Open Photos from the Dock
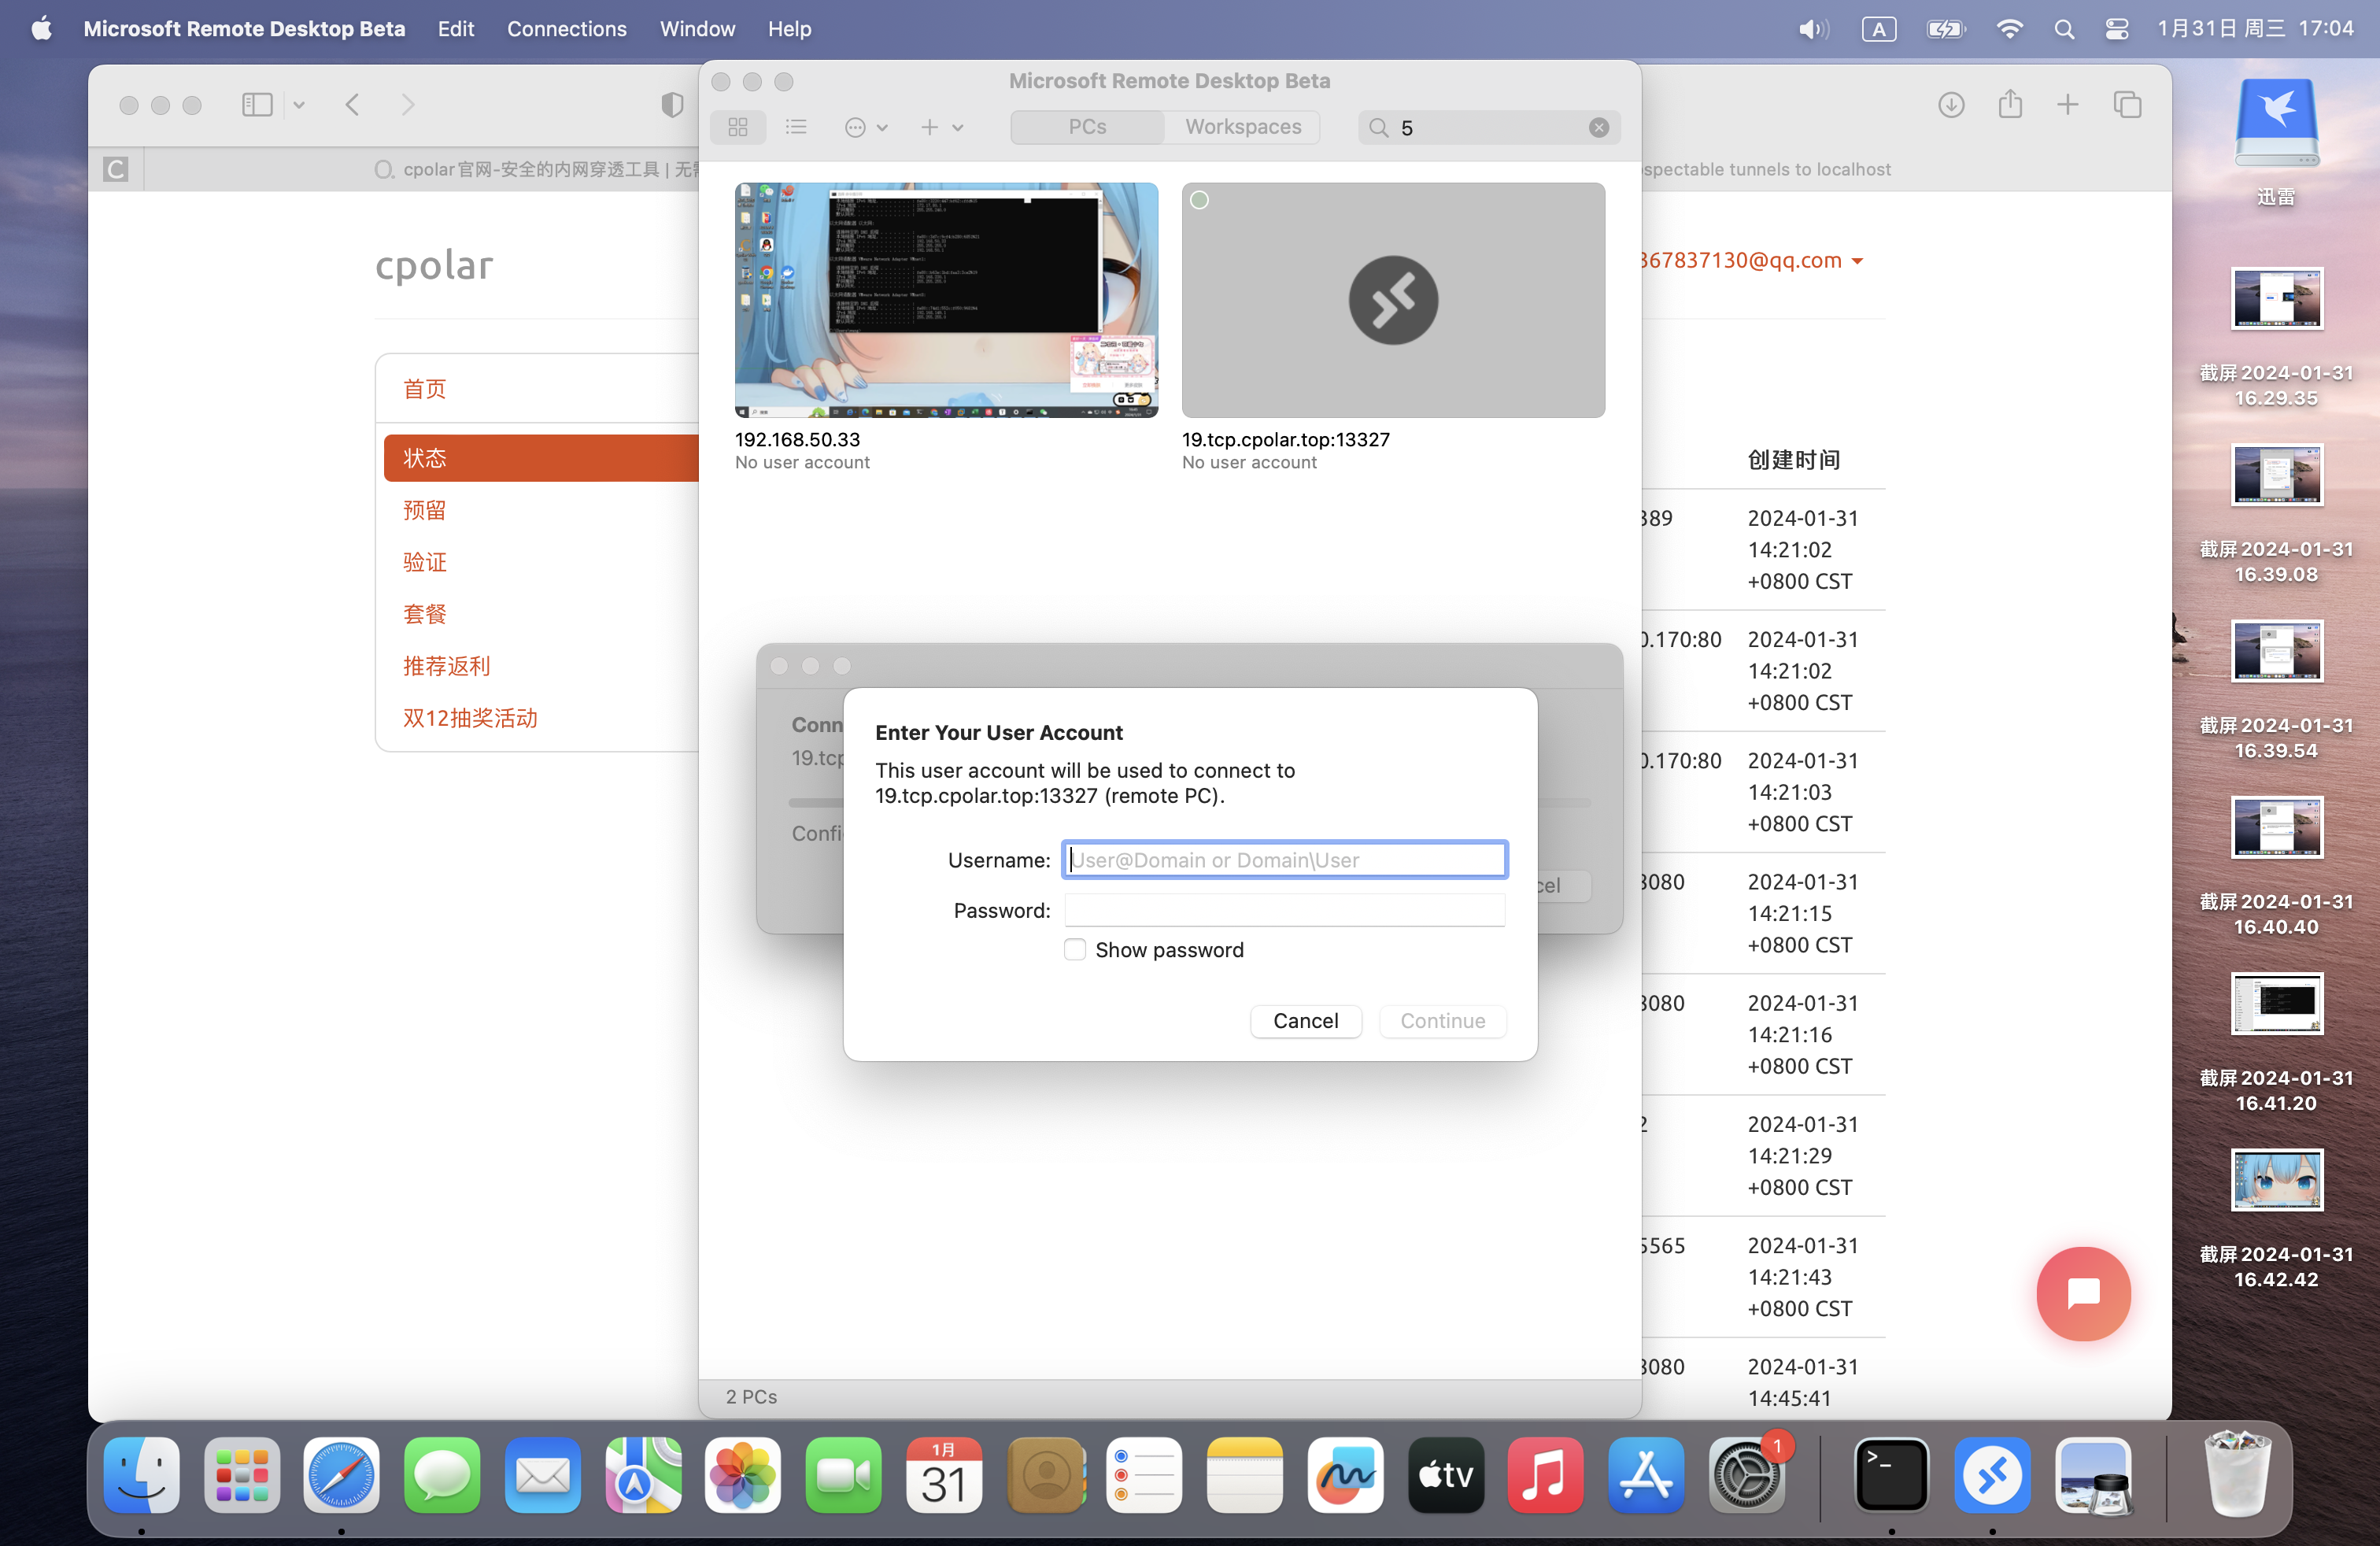The height and width of the screenshot is (1546, 2380). coord(743,1475)
